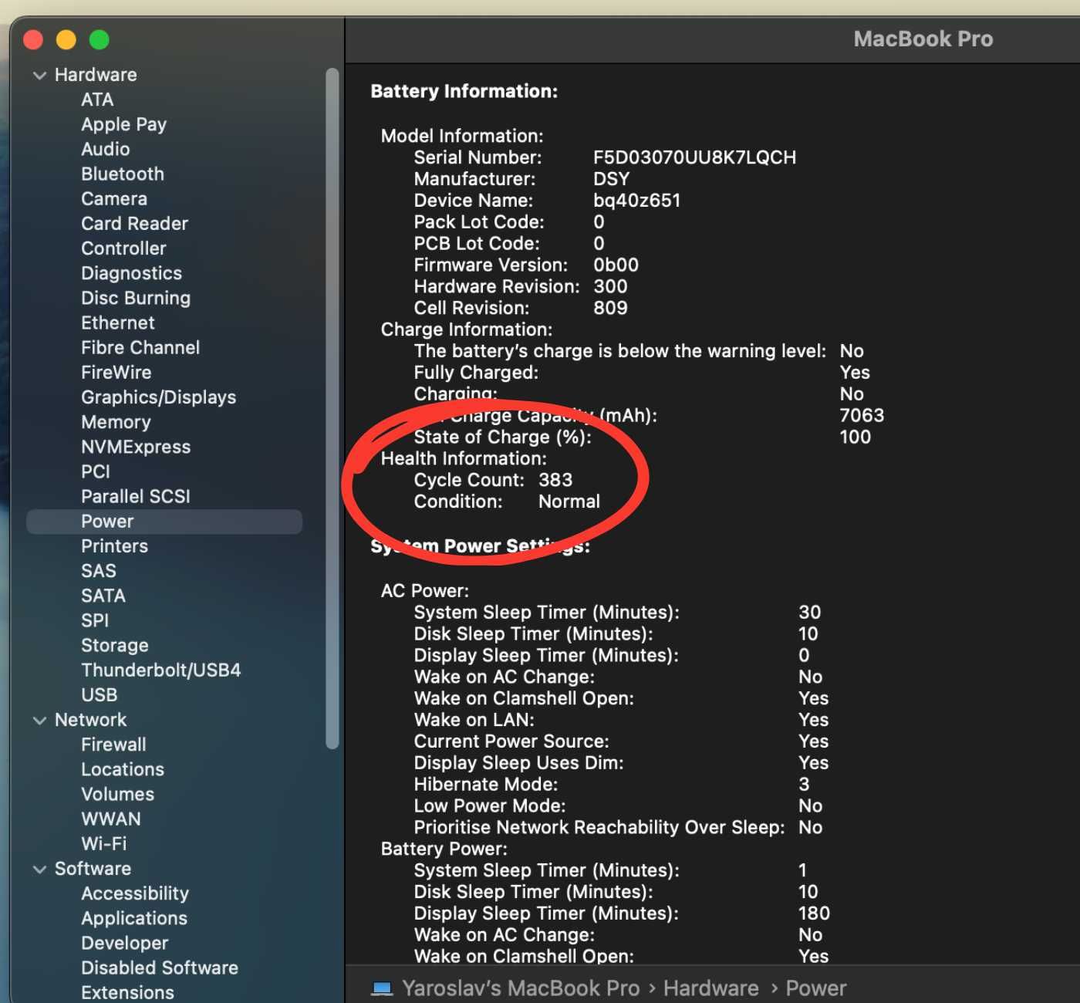The width and height of the screenshot is (1080, 1003).
Task: Click the yellow minimize window button
Action: (x=66, y=39)
